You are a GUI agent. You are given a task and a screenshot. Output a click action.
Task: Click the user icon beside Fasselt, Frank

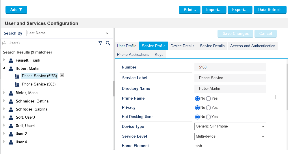pos(11,60)
